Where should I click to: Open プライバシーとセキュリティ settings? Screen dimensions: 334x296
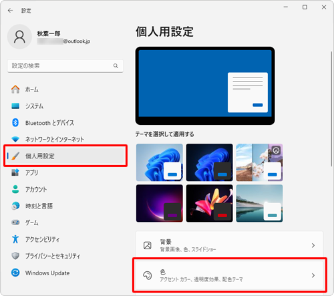(65, 256)
